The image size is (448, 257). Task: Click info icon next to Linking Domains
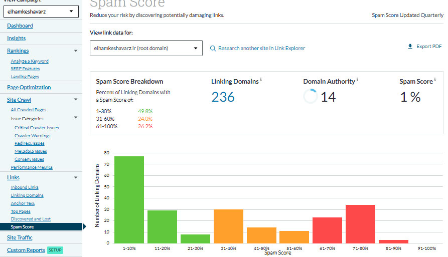click(261, 80)
